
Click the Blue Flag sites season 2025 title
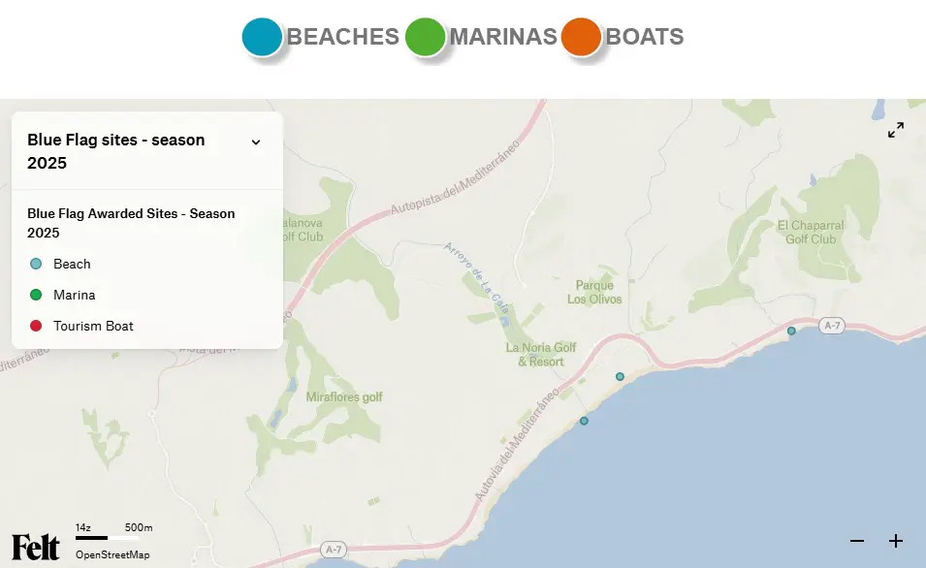[x=115, y=151]
